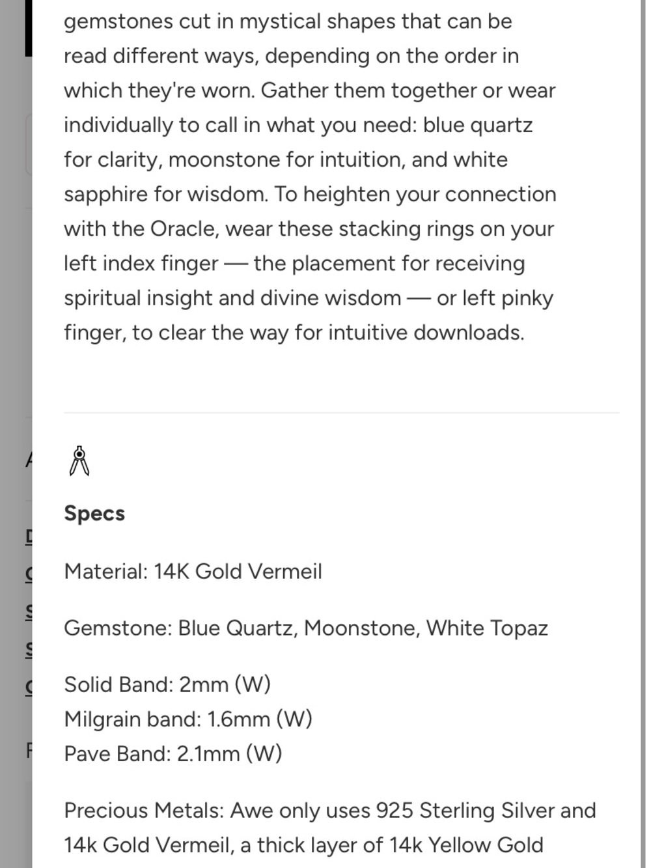Click the dimmed overlay beside the panel
This screenshot has width=651, height=868.
[x=16, y=326]
